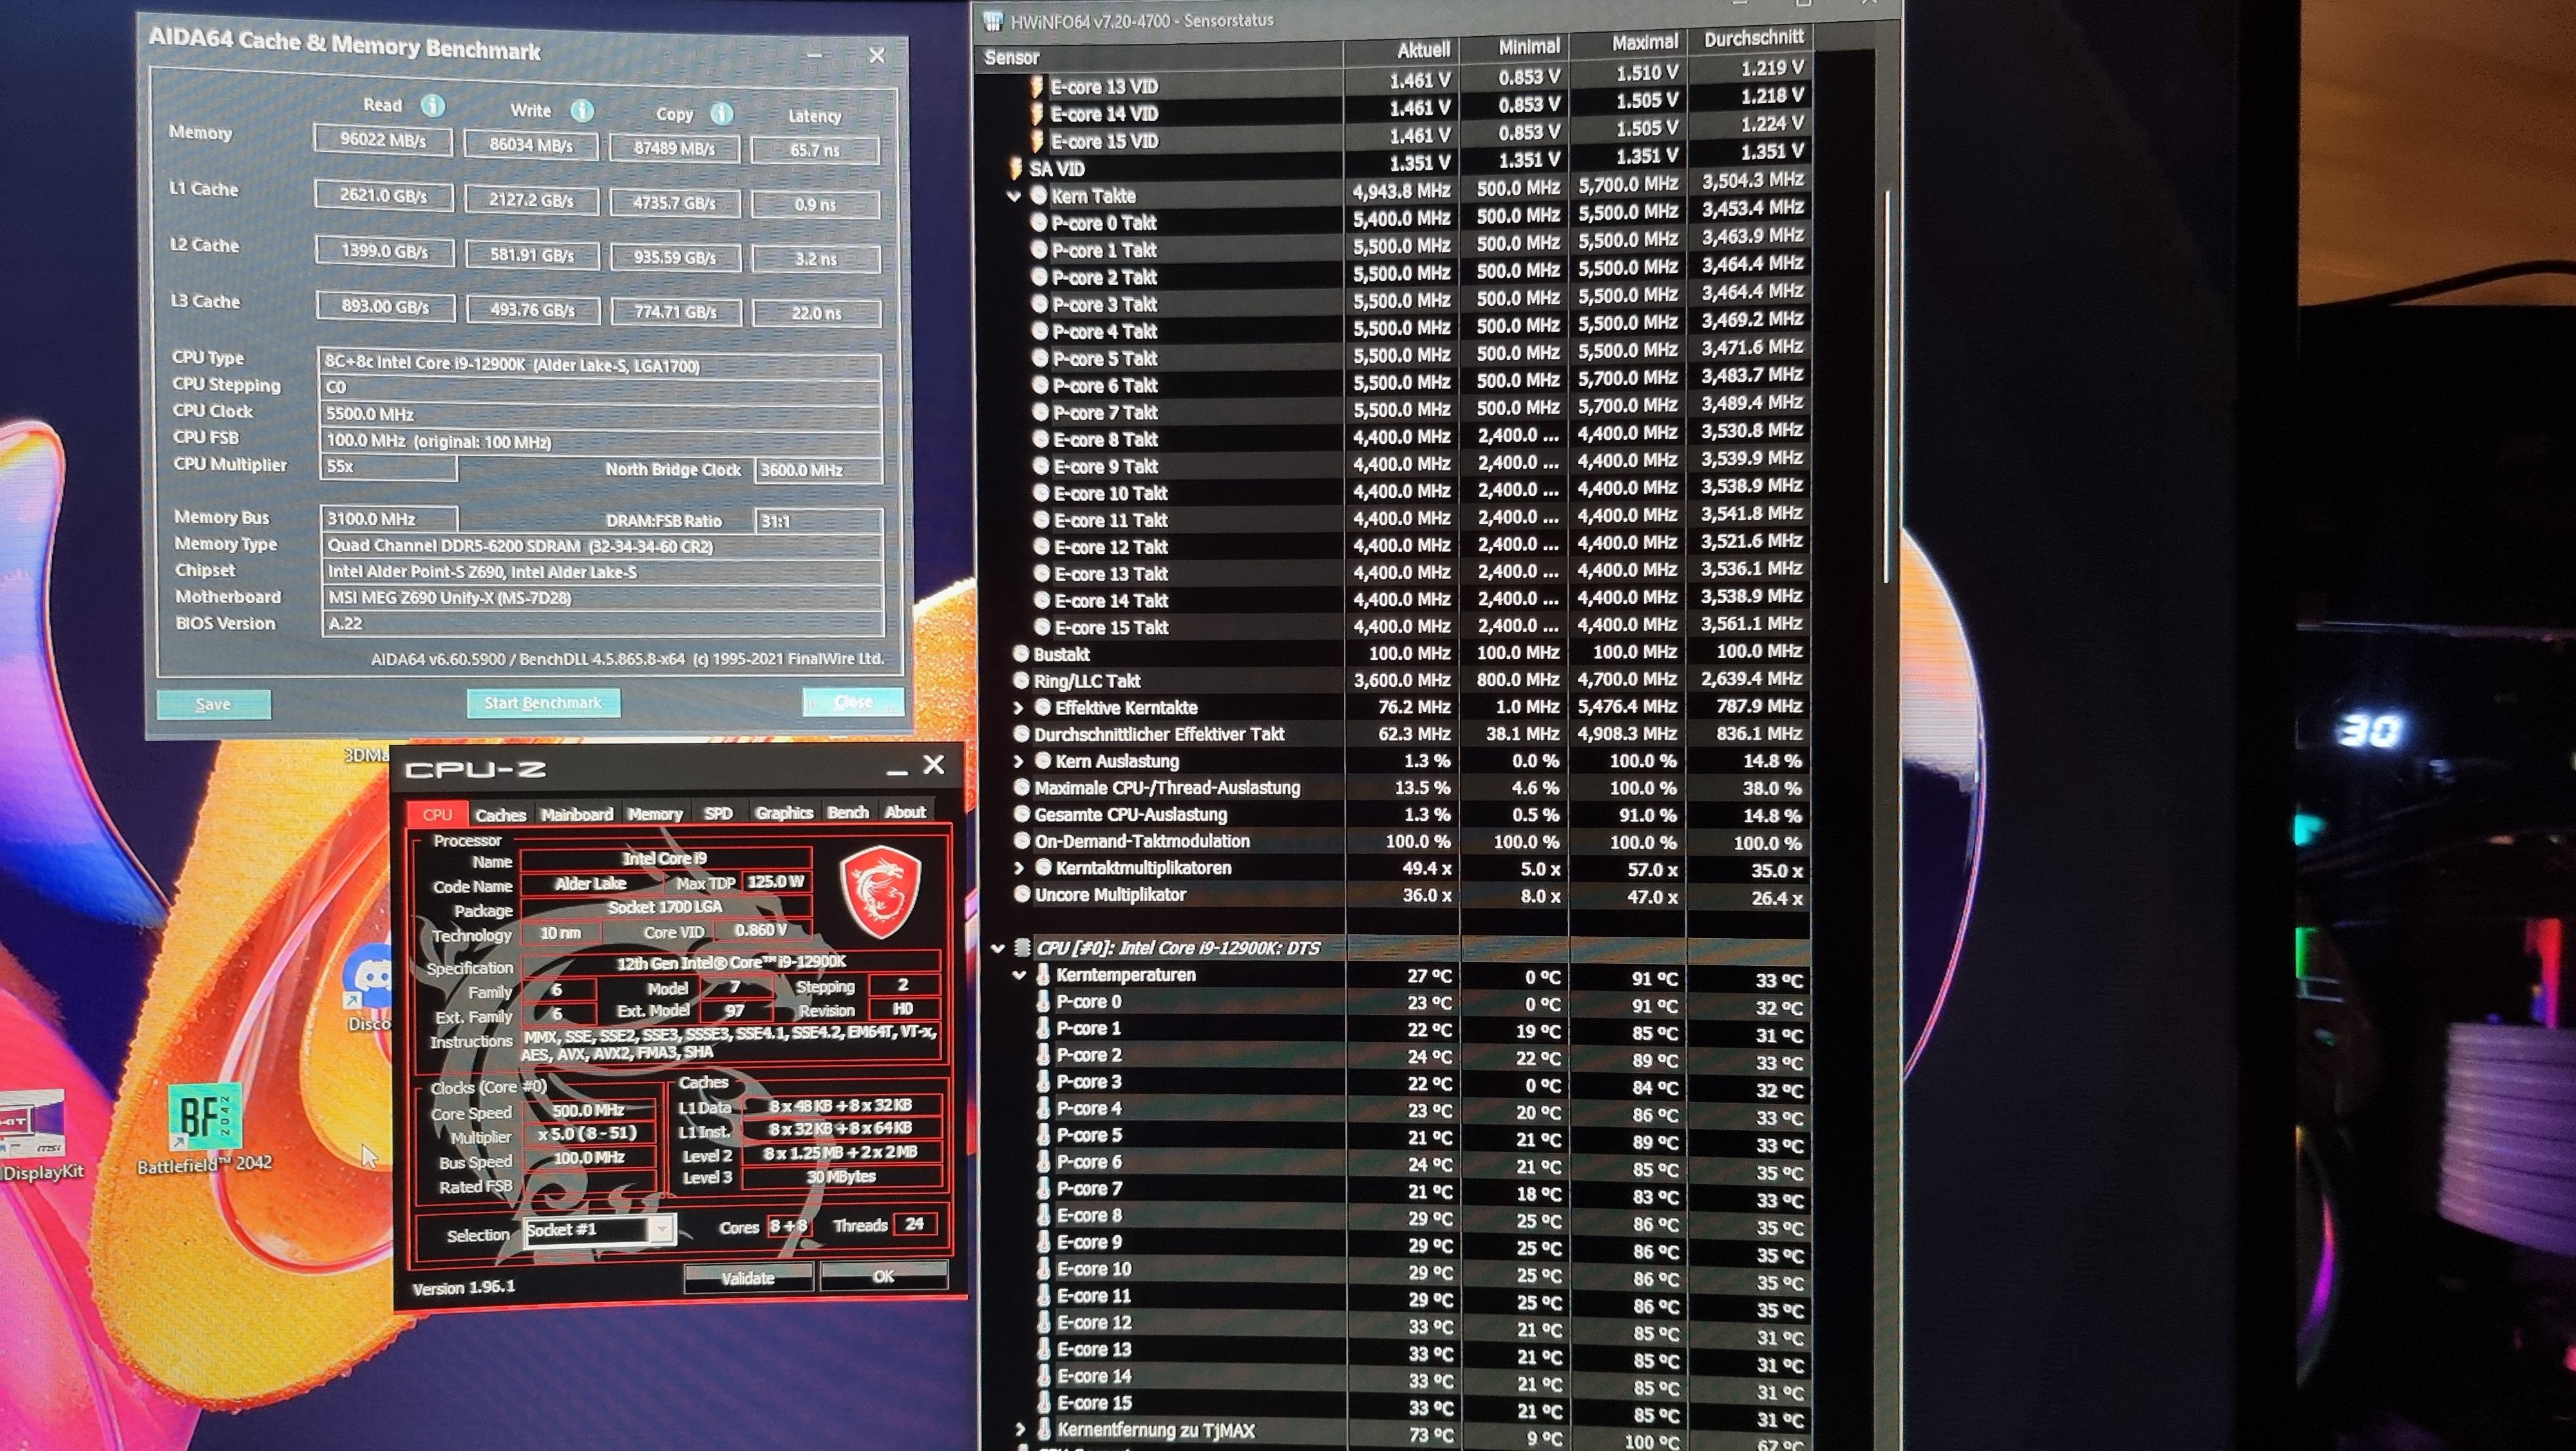Switch to the Memory tab in CPU-Z
Viewport: 2576px width, 1451px height.
pyautogui.click(x=655, y=814)
